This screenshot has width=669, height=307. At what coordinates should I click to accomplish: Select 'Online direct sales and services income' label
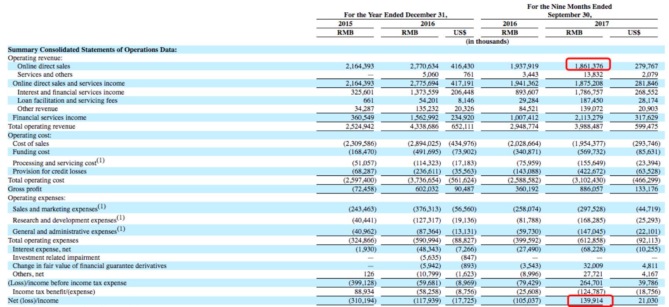coord(68,83)
